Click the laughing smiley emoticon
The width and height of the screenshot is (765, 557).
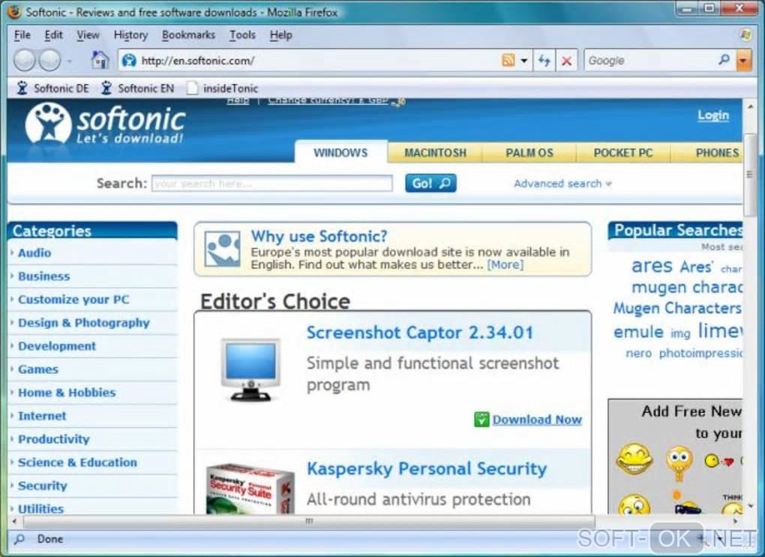[634, 459]
